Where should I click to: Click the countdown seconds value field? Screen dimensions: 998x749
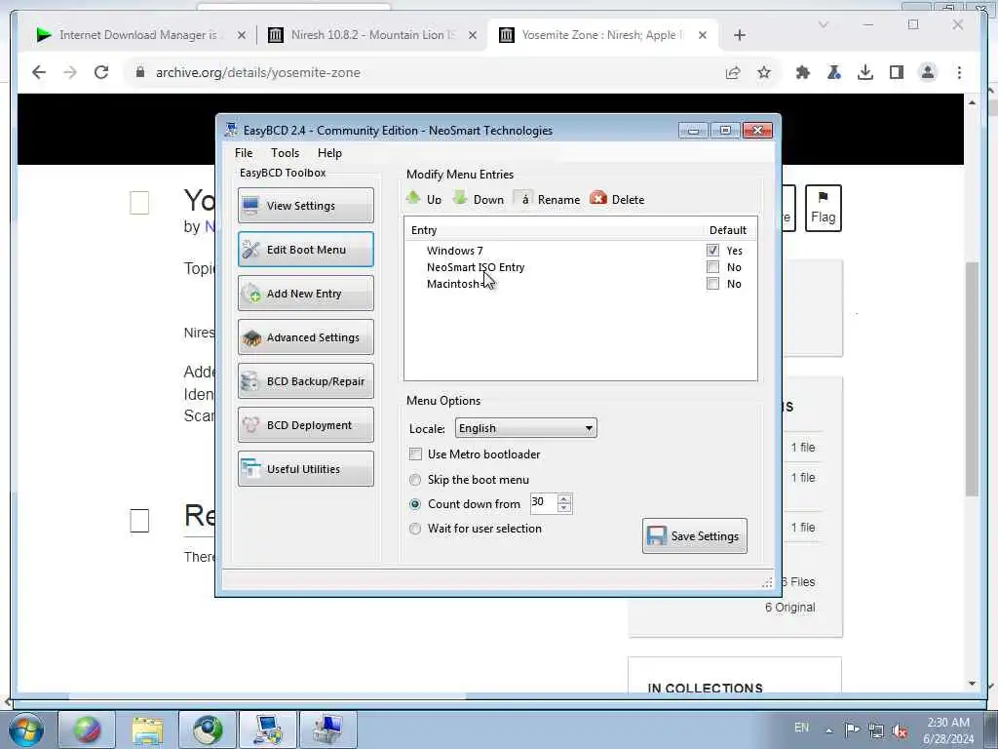click(x=543, y=503)
